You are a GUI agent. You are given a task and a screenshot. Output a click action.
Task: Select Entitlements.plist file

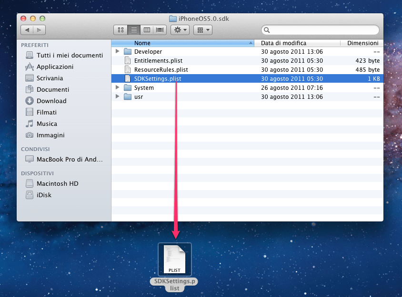pyautogui.click(x=247, y=61)
